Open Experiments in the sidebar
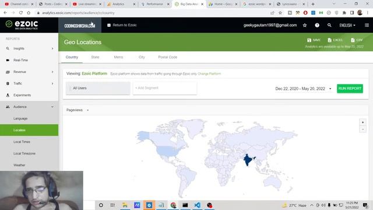The image size is (373, 210). point(29,95)
